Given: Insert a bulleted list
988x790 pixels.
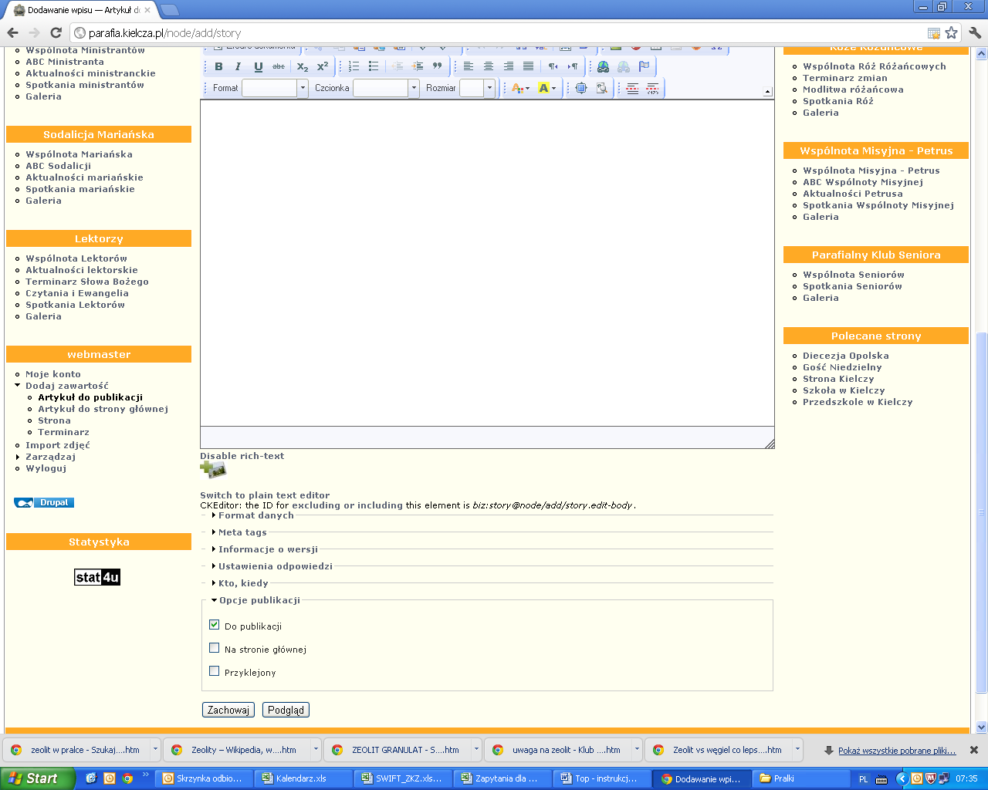Looking at the screenshot, I should [374, 66].
